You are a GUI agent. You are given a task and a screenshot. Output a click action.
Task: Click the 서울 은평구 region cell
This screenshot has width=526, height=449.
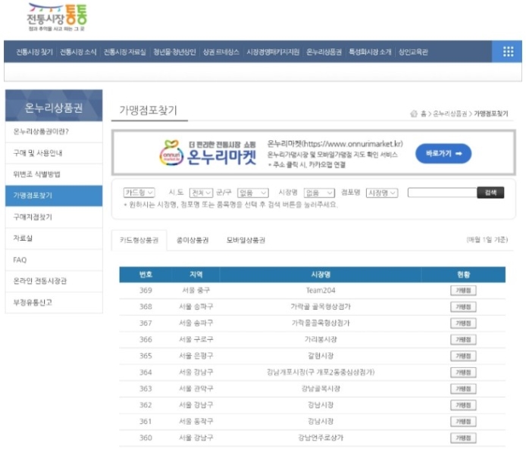pos(196,356)
